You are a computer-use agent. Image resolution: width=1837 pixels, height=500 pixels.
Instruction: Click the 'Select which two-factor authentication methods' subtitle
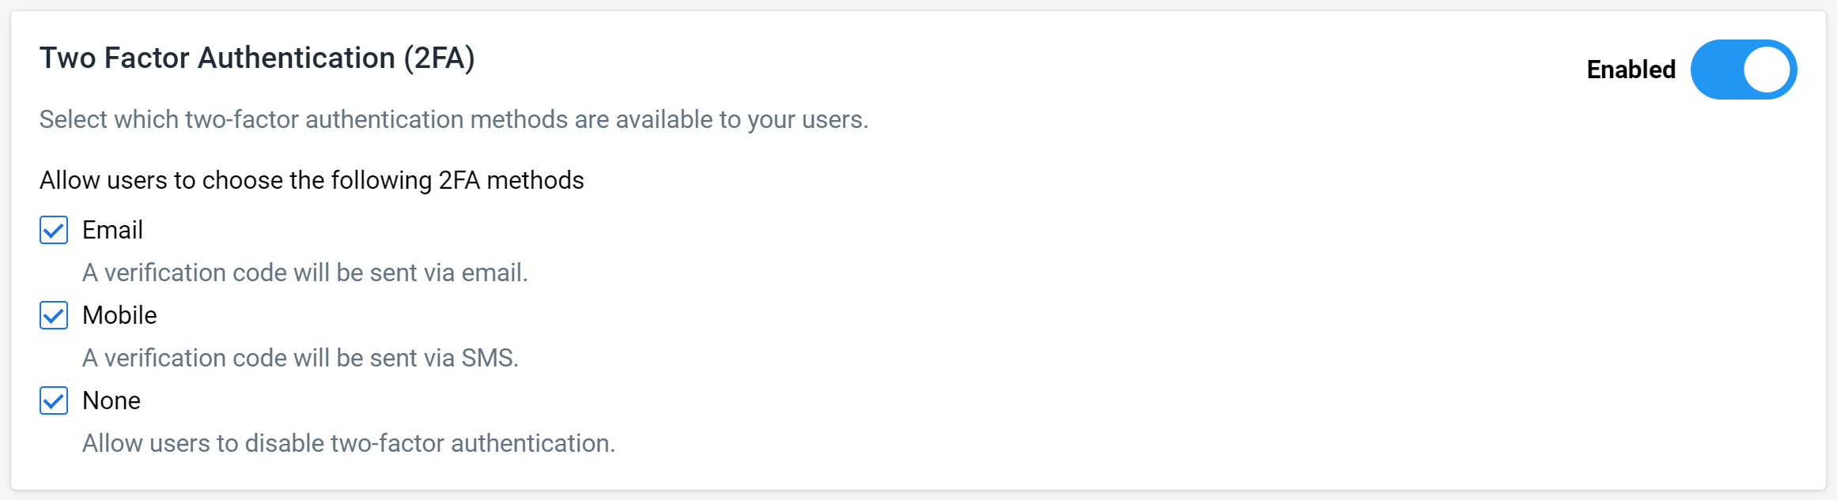tap(454, 119)
